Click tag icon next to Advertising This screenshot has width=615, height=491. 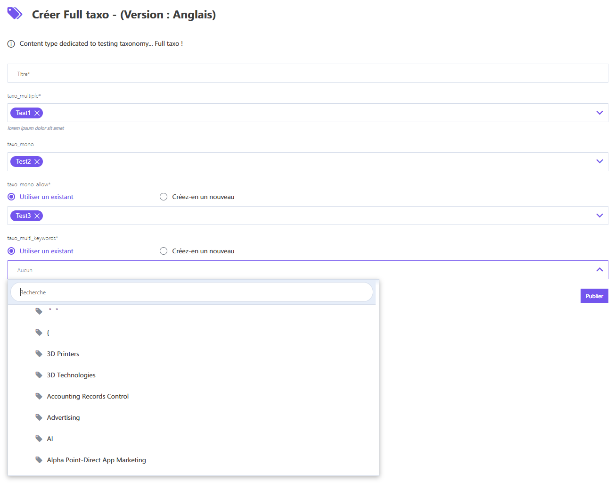click(39, 417)
